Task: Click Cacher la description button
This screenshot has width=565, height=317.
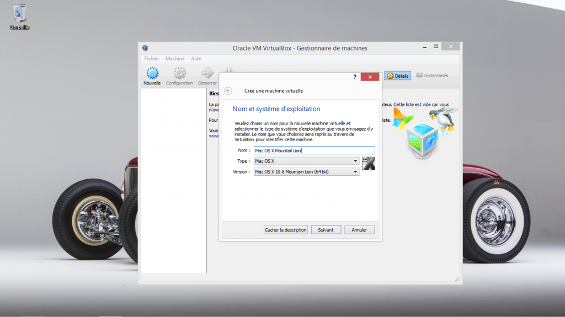Action: (x=285, y=230)
